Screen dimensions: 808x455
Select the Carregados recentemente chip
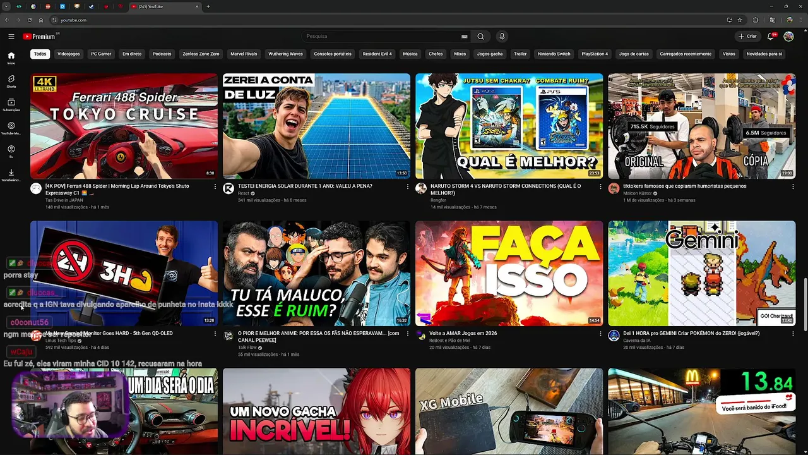point(686,54)
